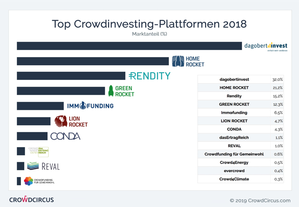Click the Home Rocket market share bar

93,61
